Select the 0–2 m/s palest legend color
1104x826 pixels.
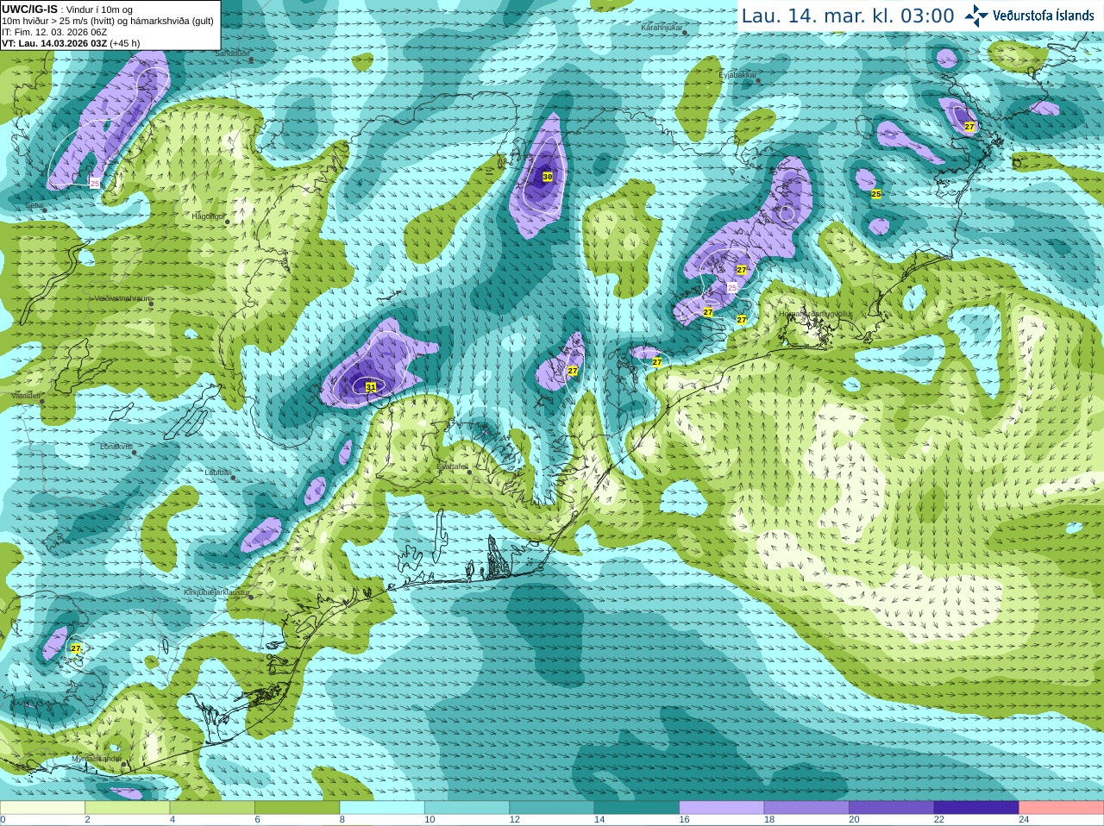42,807
